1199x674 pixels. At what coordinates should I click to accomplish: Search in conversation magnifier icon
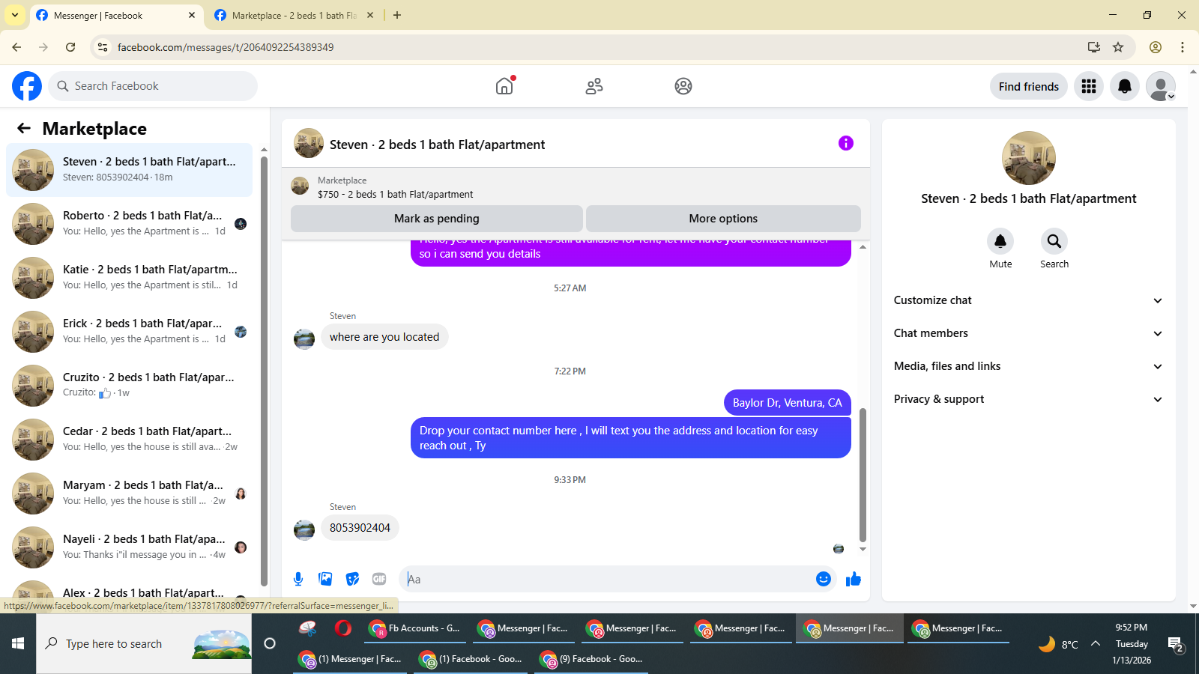coord(1054,241)
